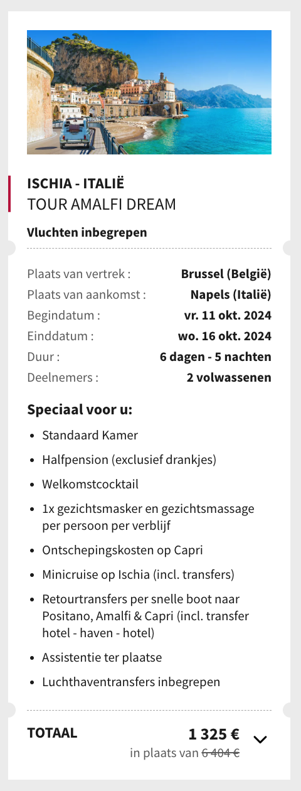Select end date wo. 16 okt. 2024
Viewport: 301px width, 791px height.
[x=224, y=336]
